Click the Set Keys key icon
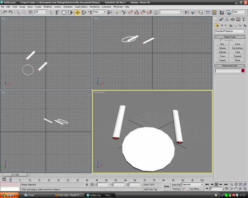Viewport: 248px width, 198px height. tap(166, 186)
